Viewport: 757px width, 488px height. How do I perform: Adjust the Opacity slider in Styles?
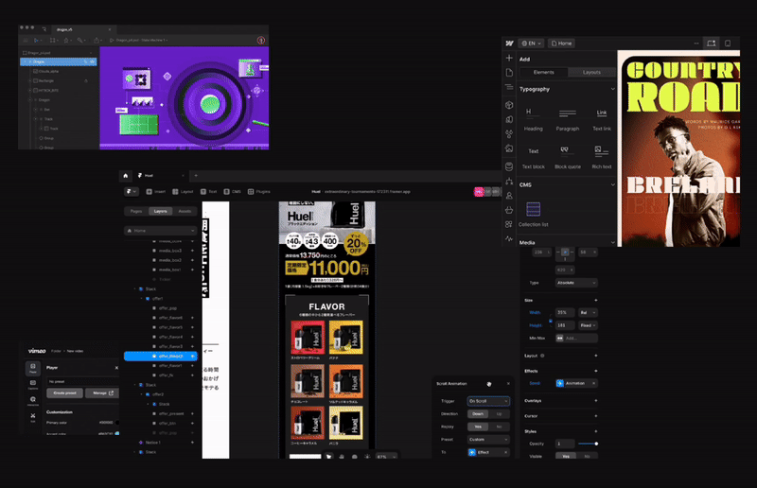[x=589, y=444]
